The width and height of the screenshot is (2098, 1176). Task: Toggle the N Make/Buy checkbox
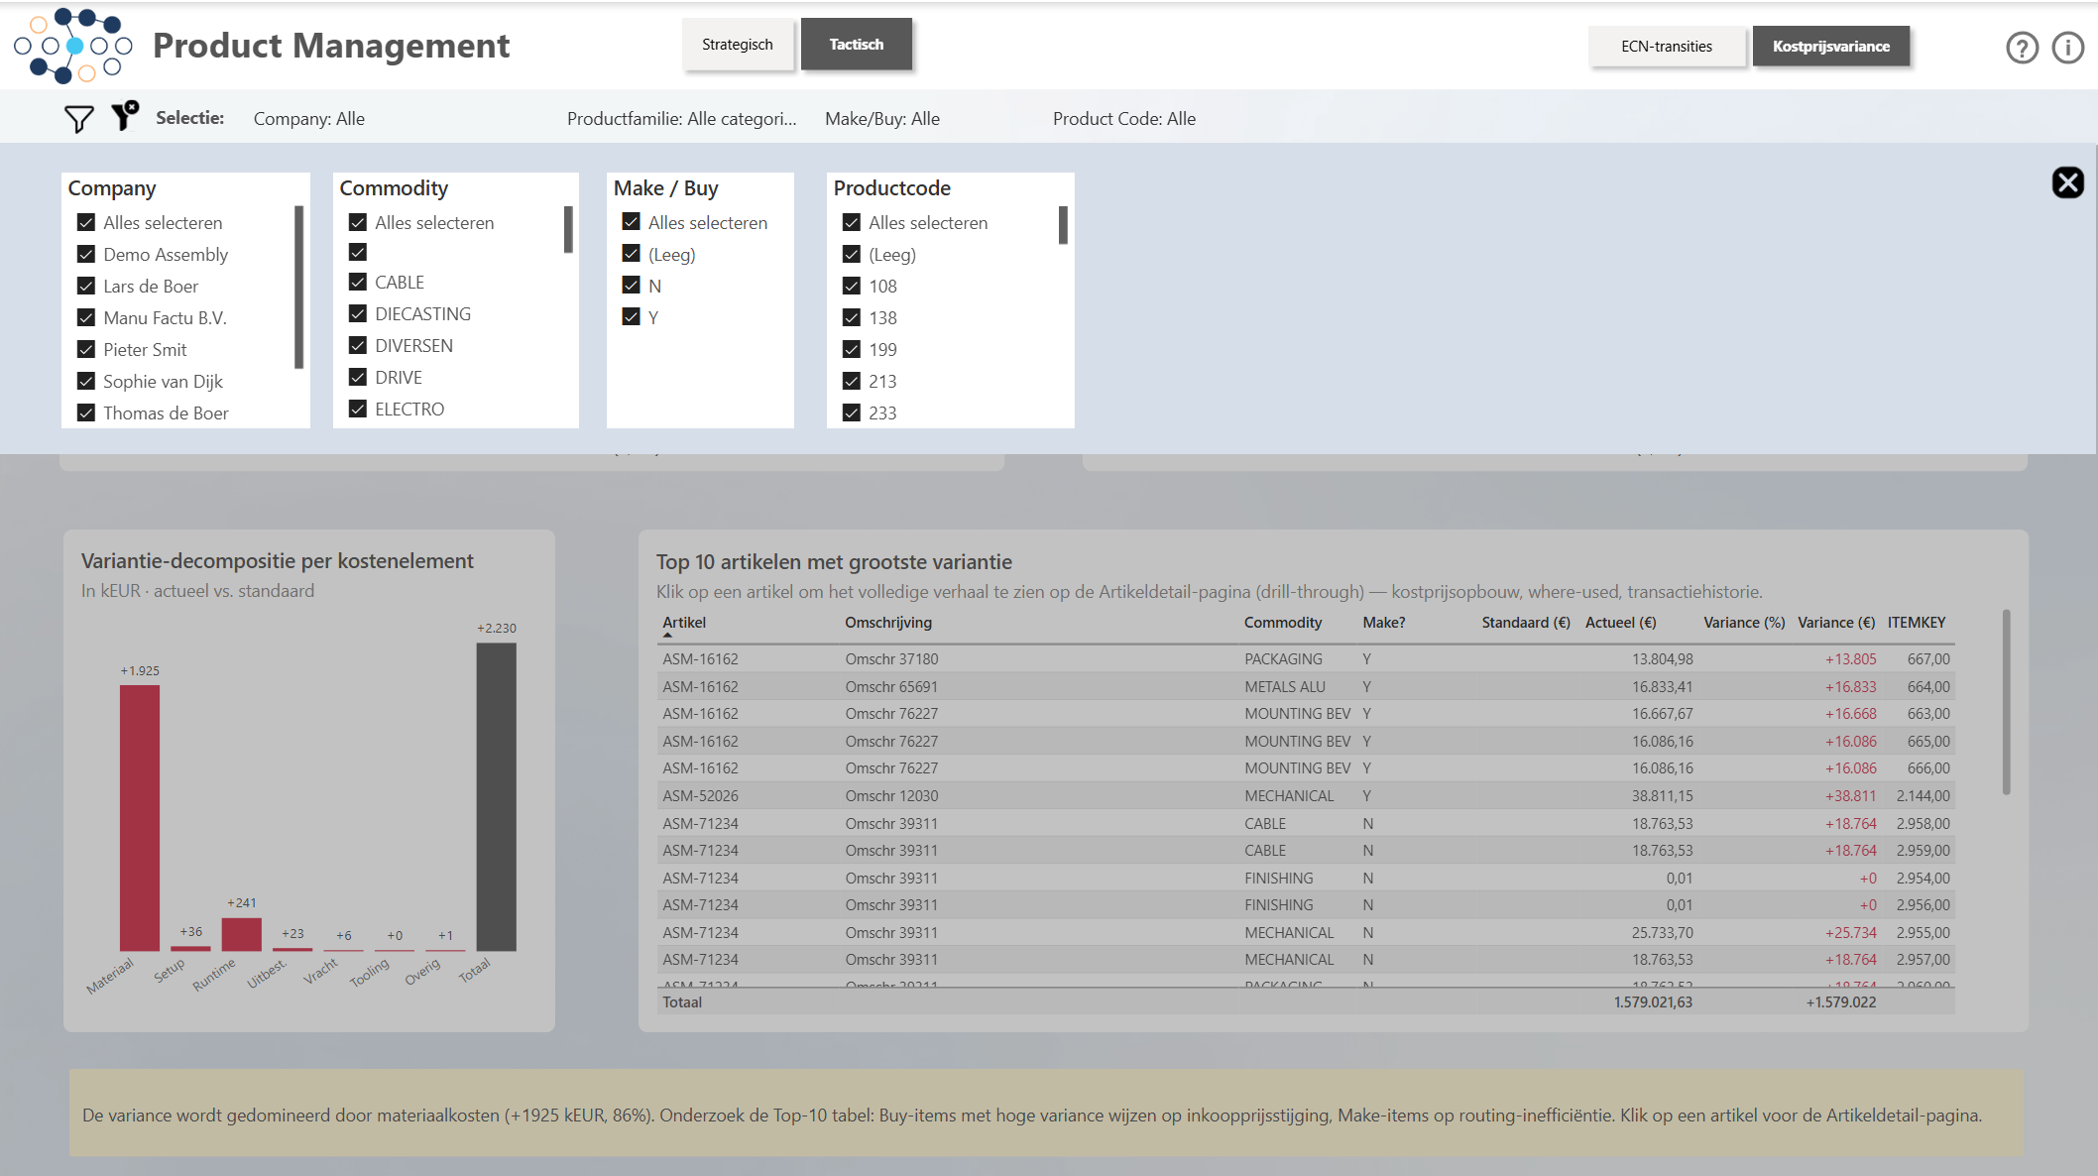[x=632, y=287]
